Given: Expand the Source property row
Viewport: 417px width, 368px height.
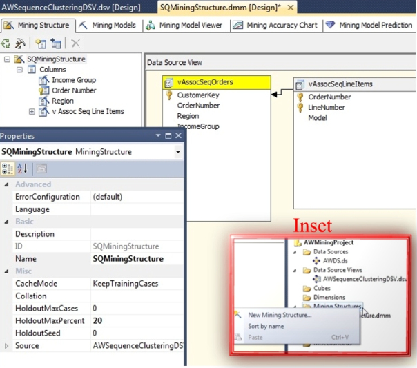Looking at the screenshot, I should 6,346.
